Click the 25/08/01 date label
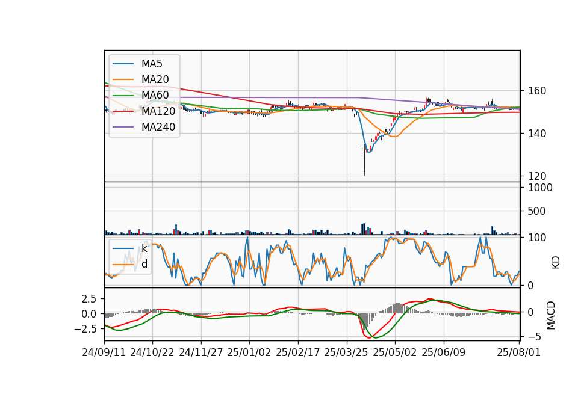Image resolution: width=578 pixels, height=415 pixels. [518, 352]
